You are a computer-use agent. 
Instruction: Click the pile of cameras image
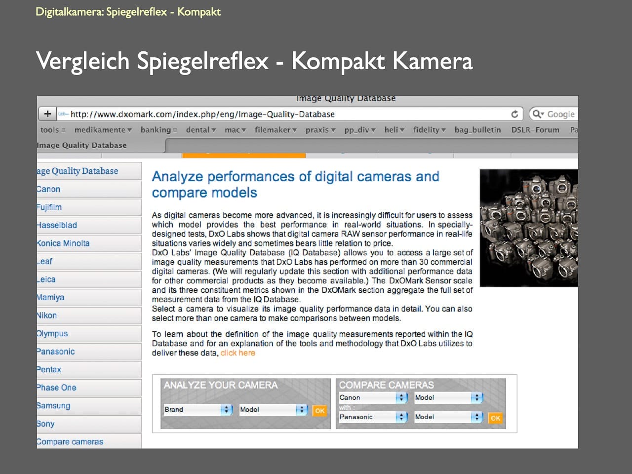(529, 228)
